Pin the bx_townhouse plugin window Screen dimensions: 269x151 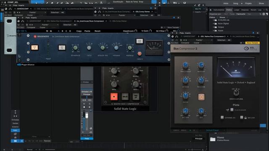[x=174, y=18]
